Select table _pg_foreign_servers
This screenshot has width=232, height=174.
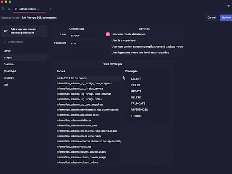88,89
